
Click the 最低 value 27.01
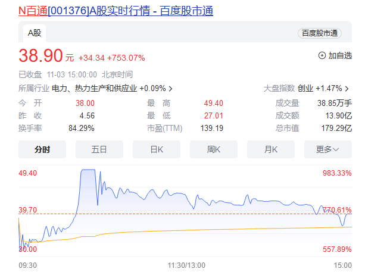click(x=213, y=115)
